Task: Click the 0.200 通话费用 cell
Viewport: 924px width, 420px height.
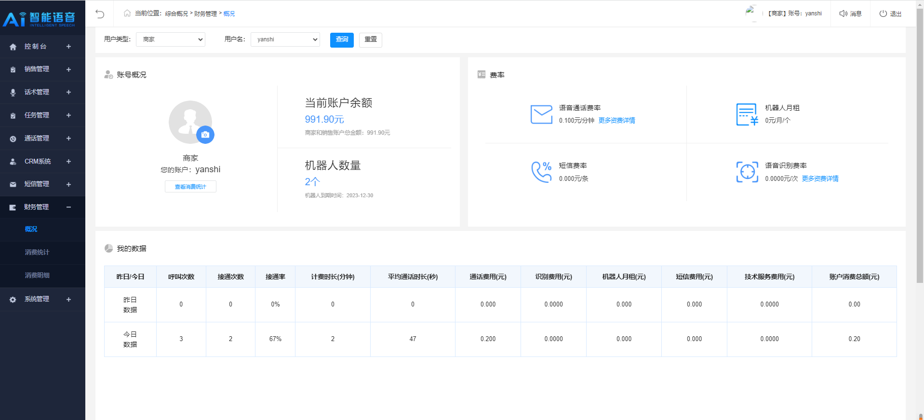Action: 488,339
